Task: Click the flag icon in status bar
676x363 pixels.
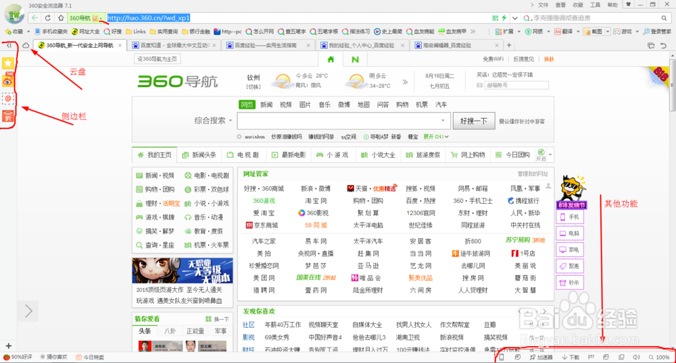Action: [591, 357]
